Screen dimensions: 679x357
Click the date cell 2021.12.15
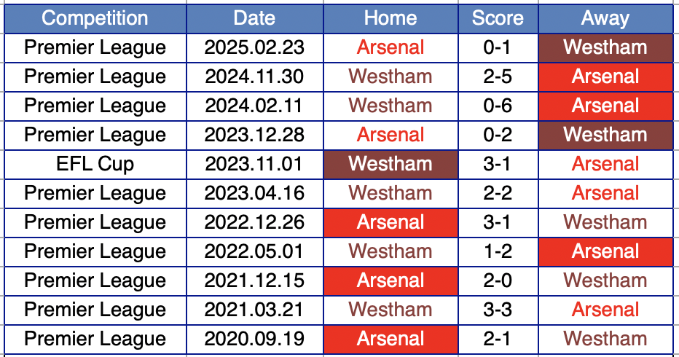[x=254, y=280]
